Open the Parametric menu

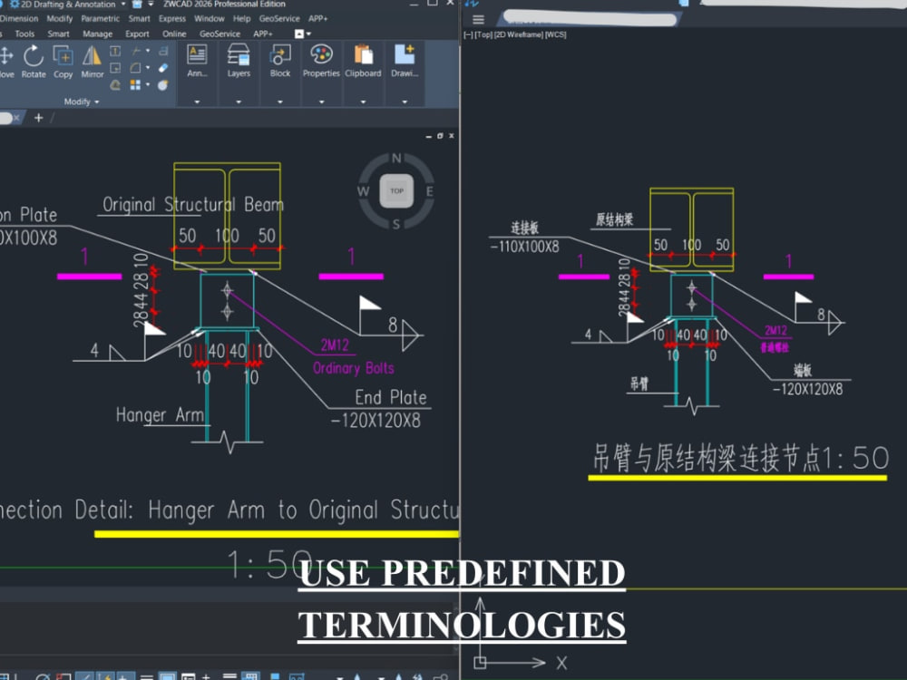100,18
